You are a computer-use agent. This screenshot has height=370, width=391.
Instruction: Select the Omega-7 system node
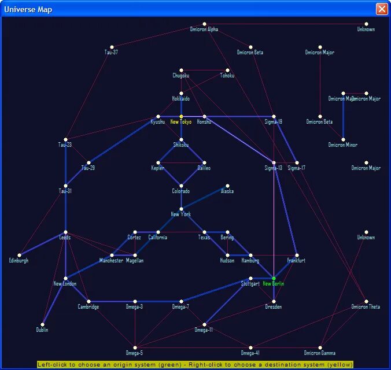pyautogui.click(x=181, y=301)
